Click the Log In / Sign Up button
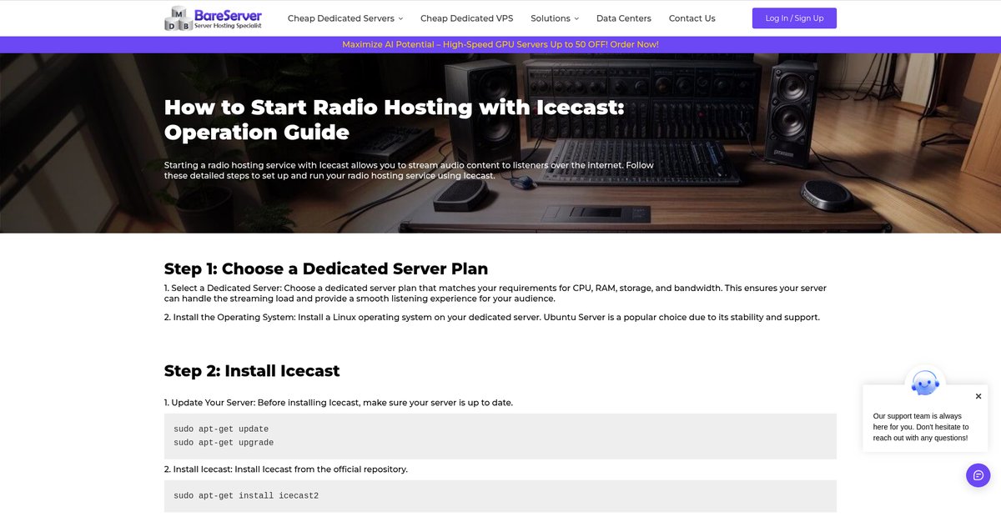Image resolution: width=1001 pixels, height=517 pixels. click(794, 18)
